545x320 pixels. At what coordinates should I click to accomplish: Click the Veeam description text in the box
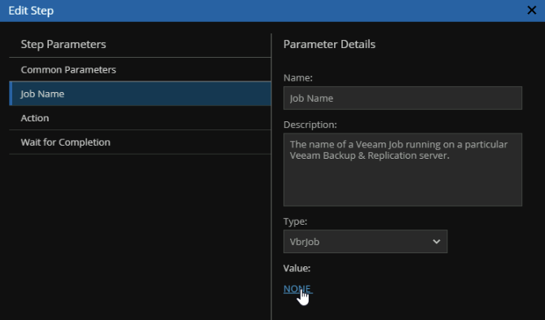[x=398, y=150]
